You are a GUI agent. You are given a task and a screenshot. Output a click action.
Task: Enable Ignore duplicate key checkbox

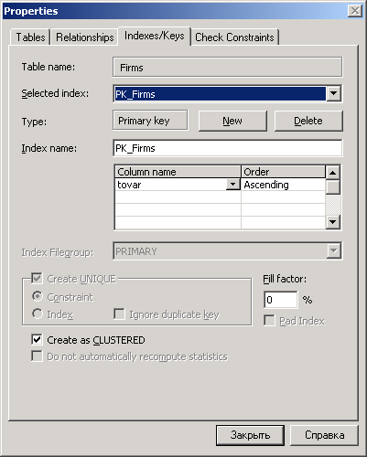[x=119, y=314]
